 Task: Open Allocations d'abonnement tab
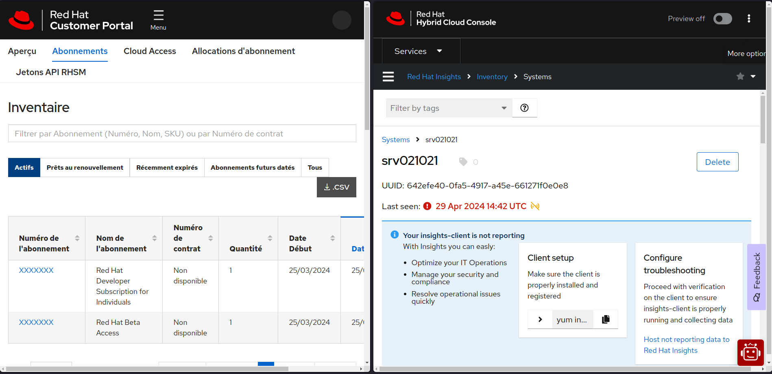(243, 51)
